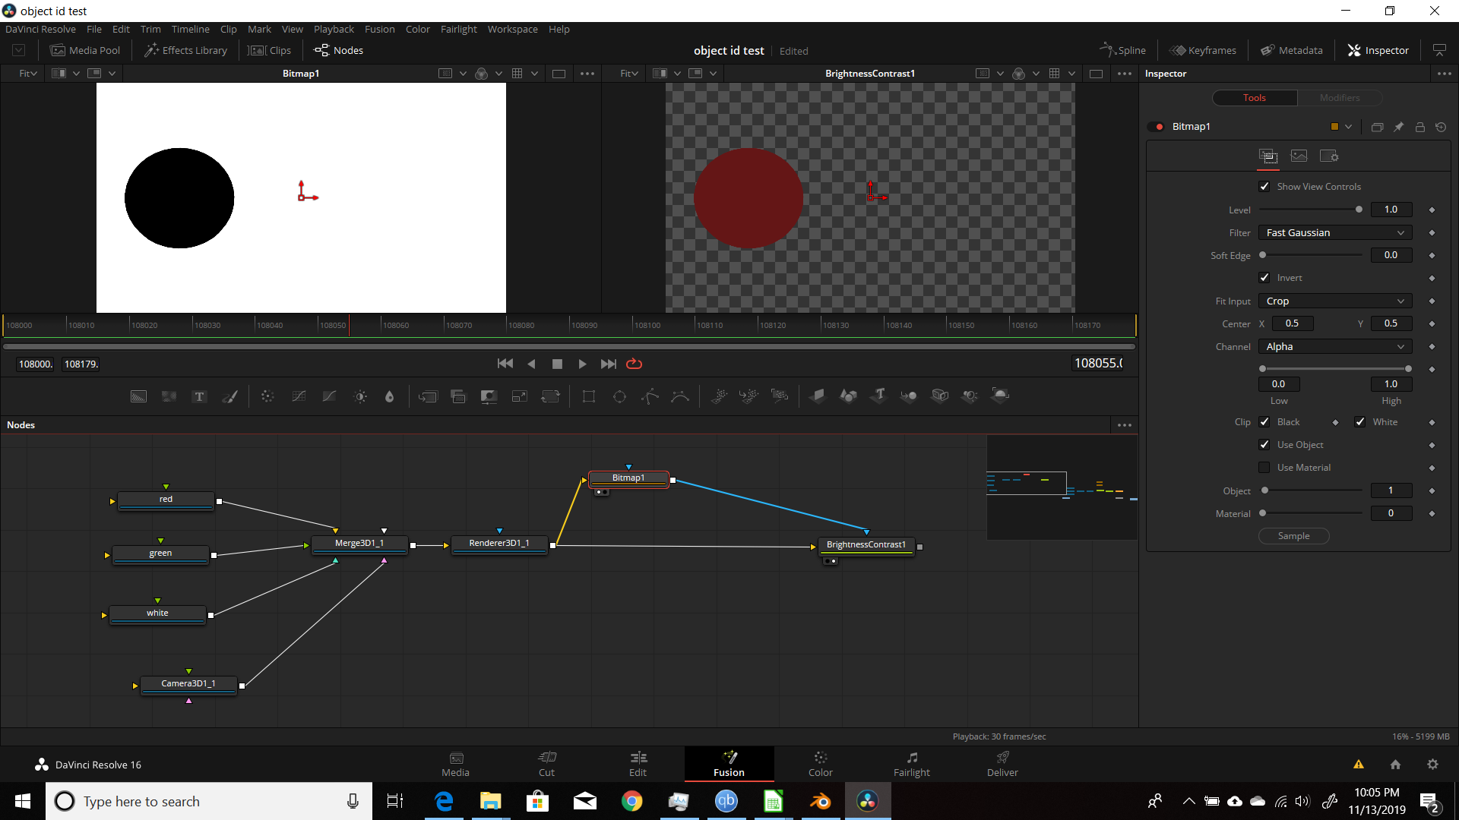Image resolution: width=1459 pixels, height=820 pixels.
Task: Add a Background tool from the toolbar
Action: (x=138, y=396)
